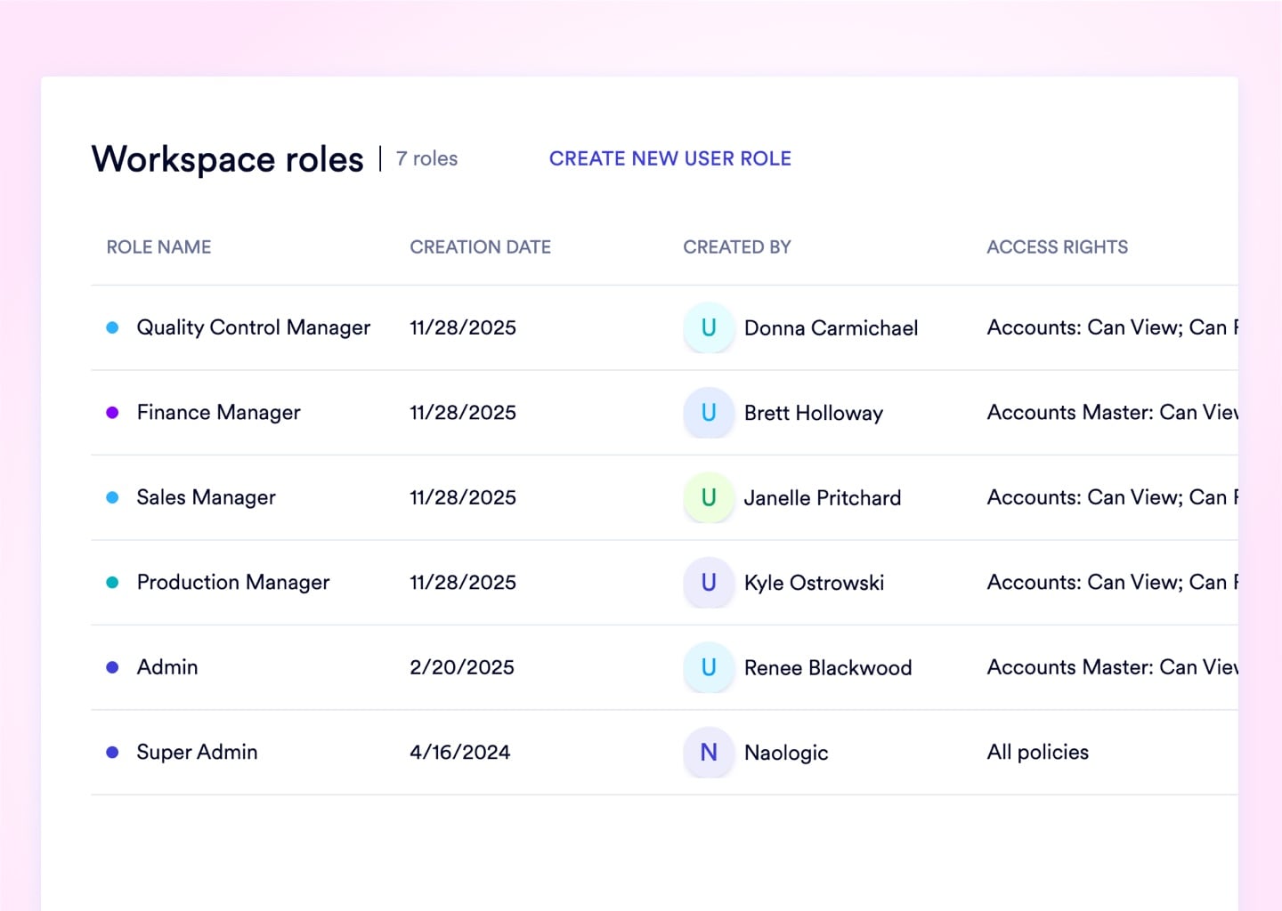
Task: Click Janelle Pritchard's green avatar icon
Action: coord(709,497)
